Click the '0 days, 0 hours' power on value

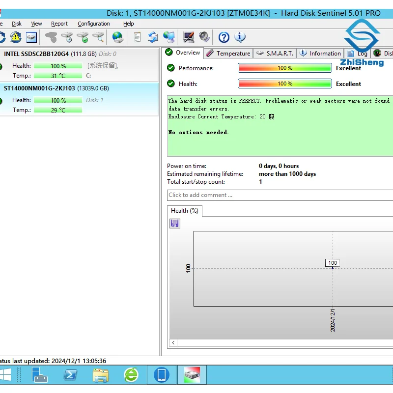(x=279, y=166)
